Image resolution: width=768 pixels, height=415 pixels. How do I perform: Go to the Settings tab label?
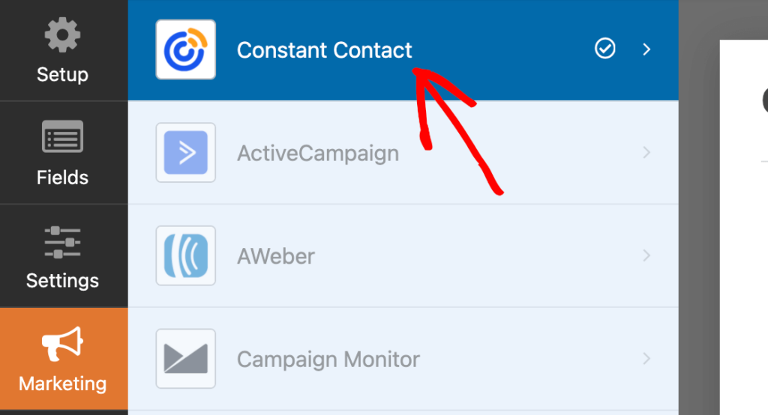tap(62, 281)
